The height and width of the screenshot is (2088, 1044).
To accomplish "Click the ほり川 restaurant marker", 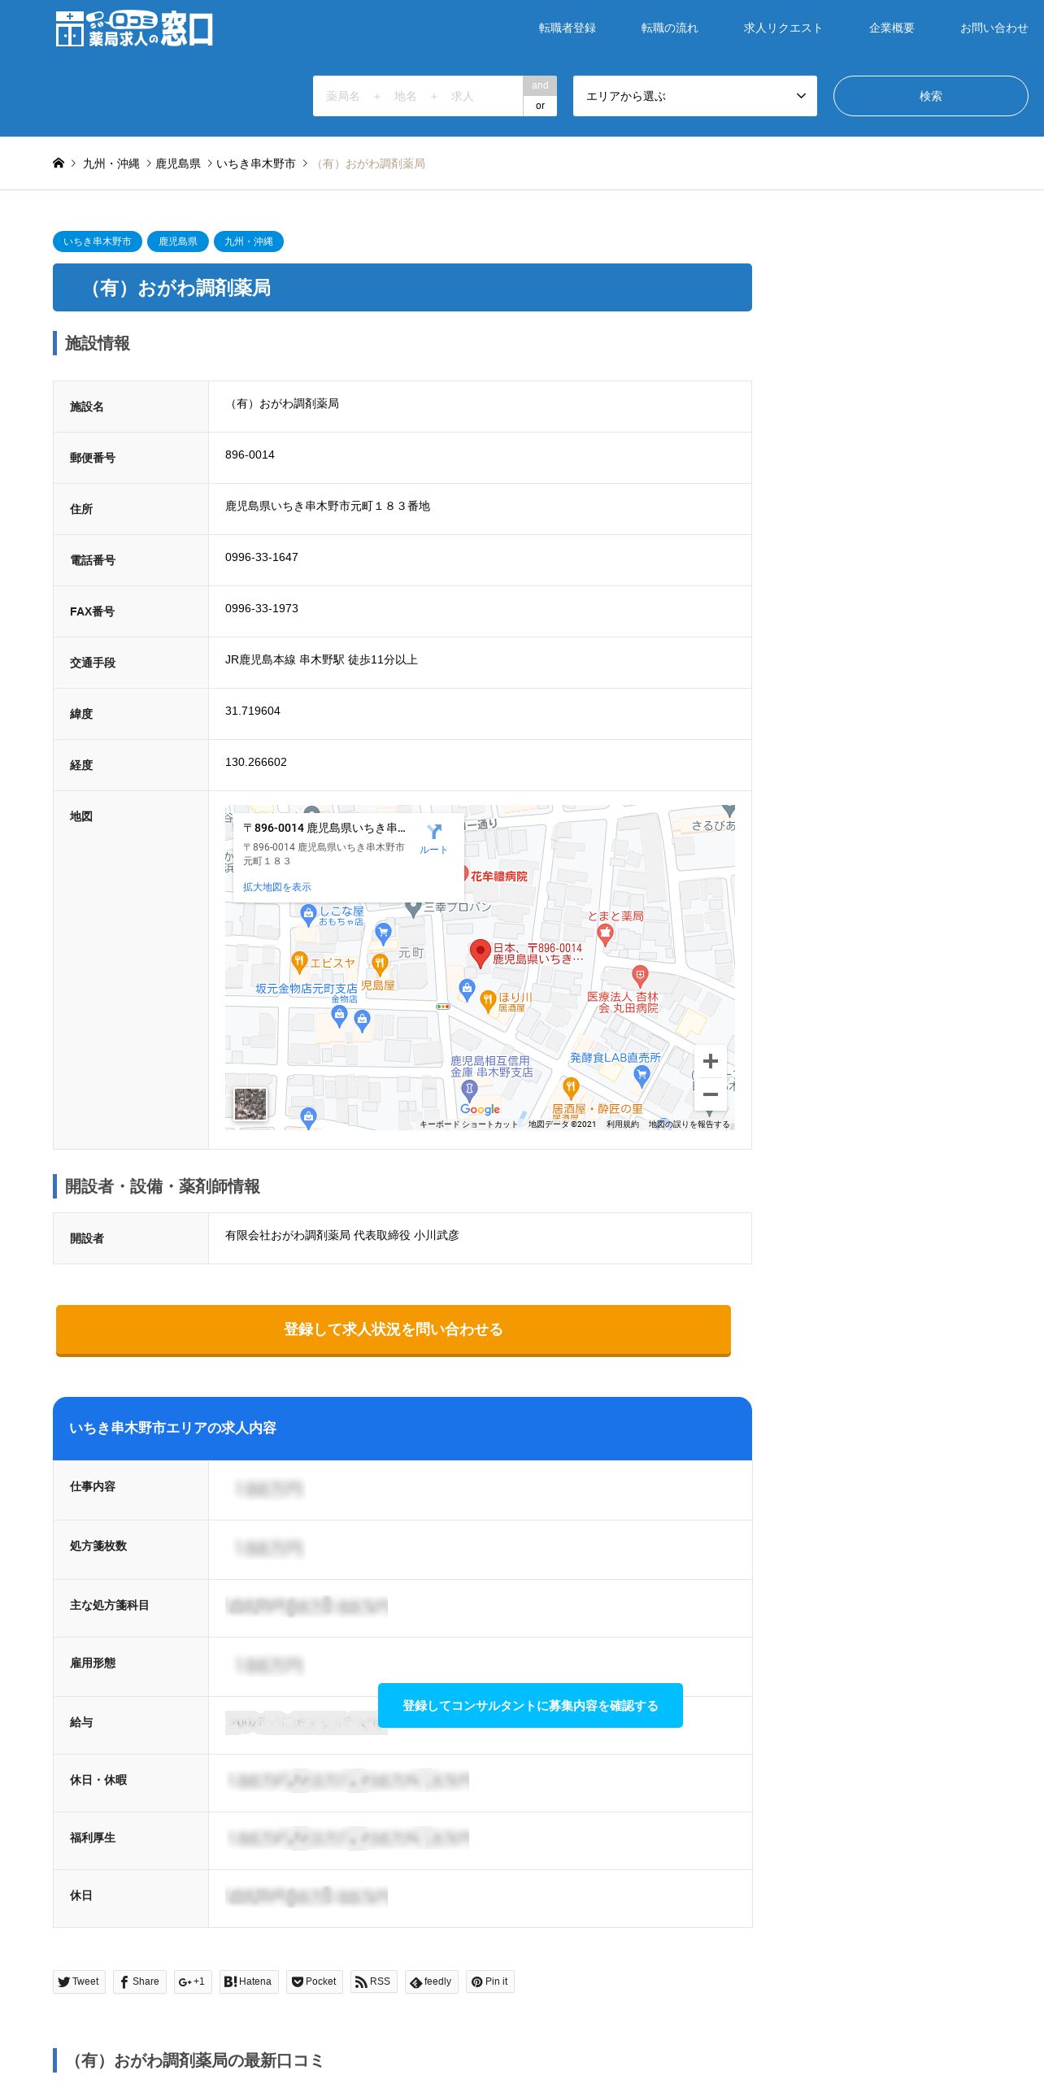I will 488,1001.
